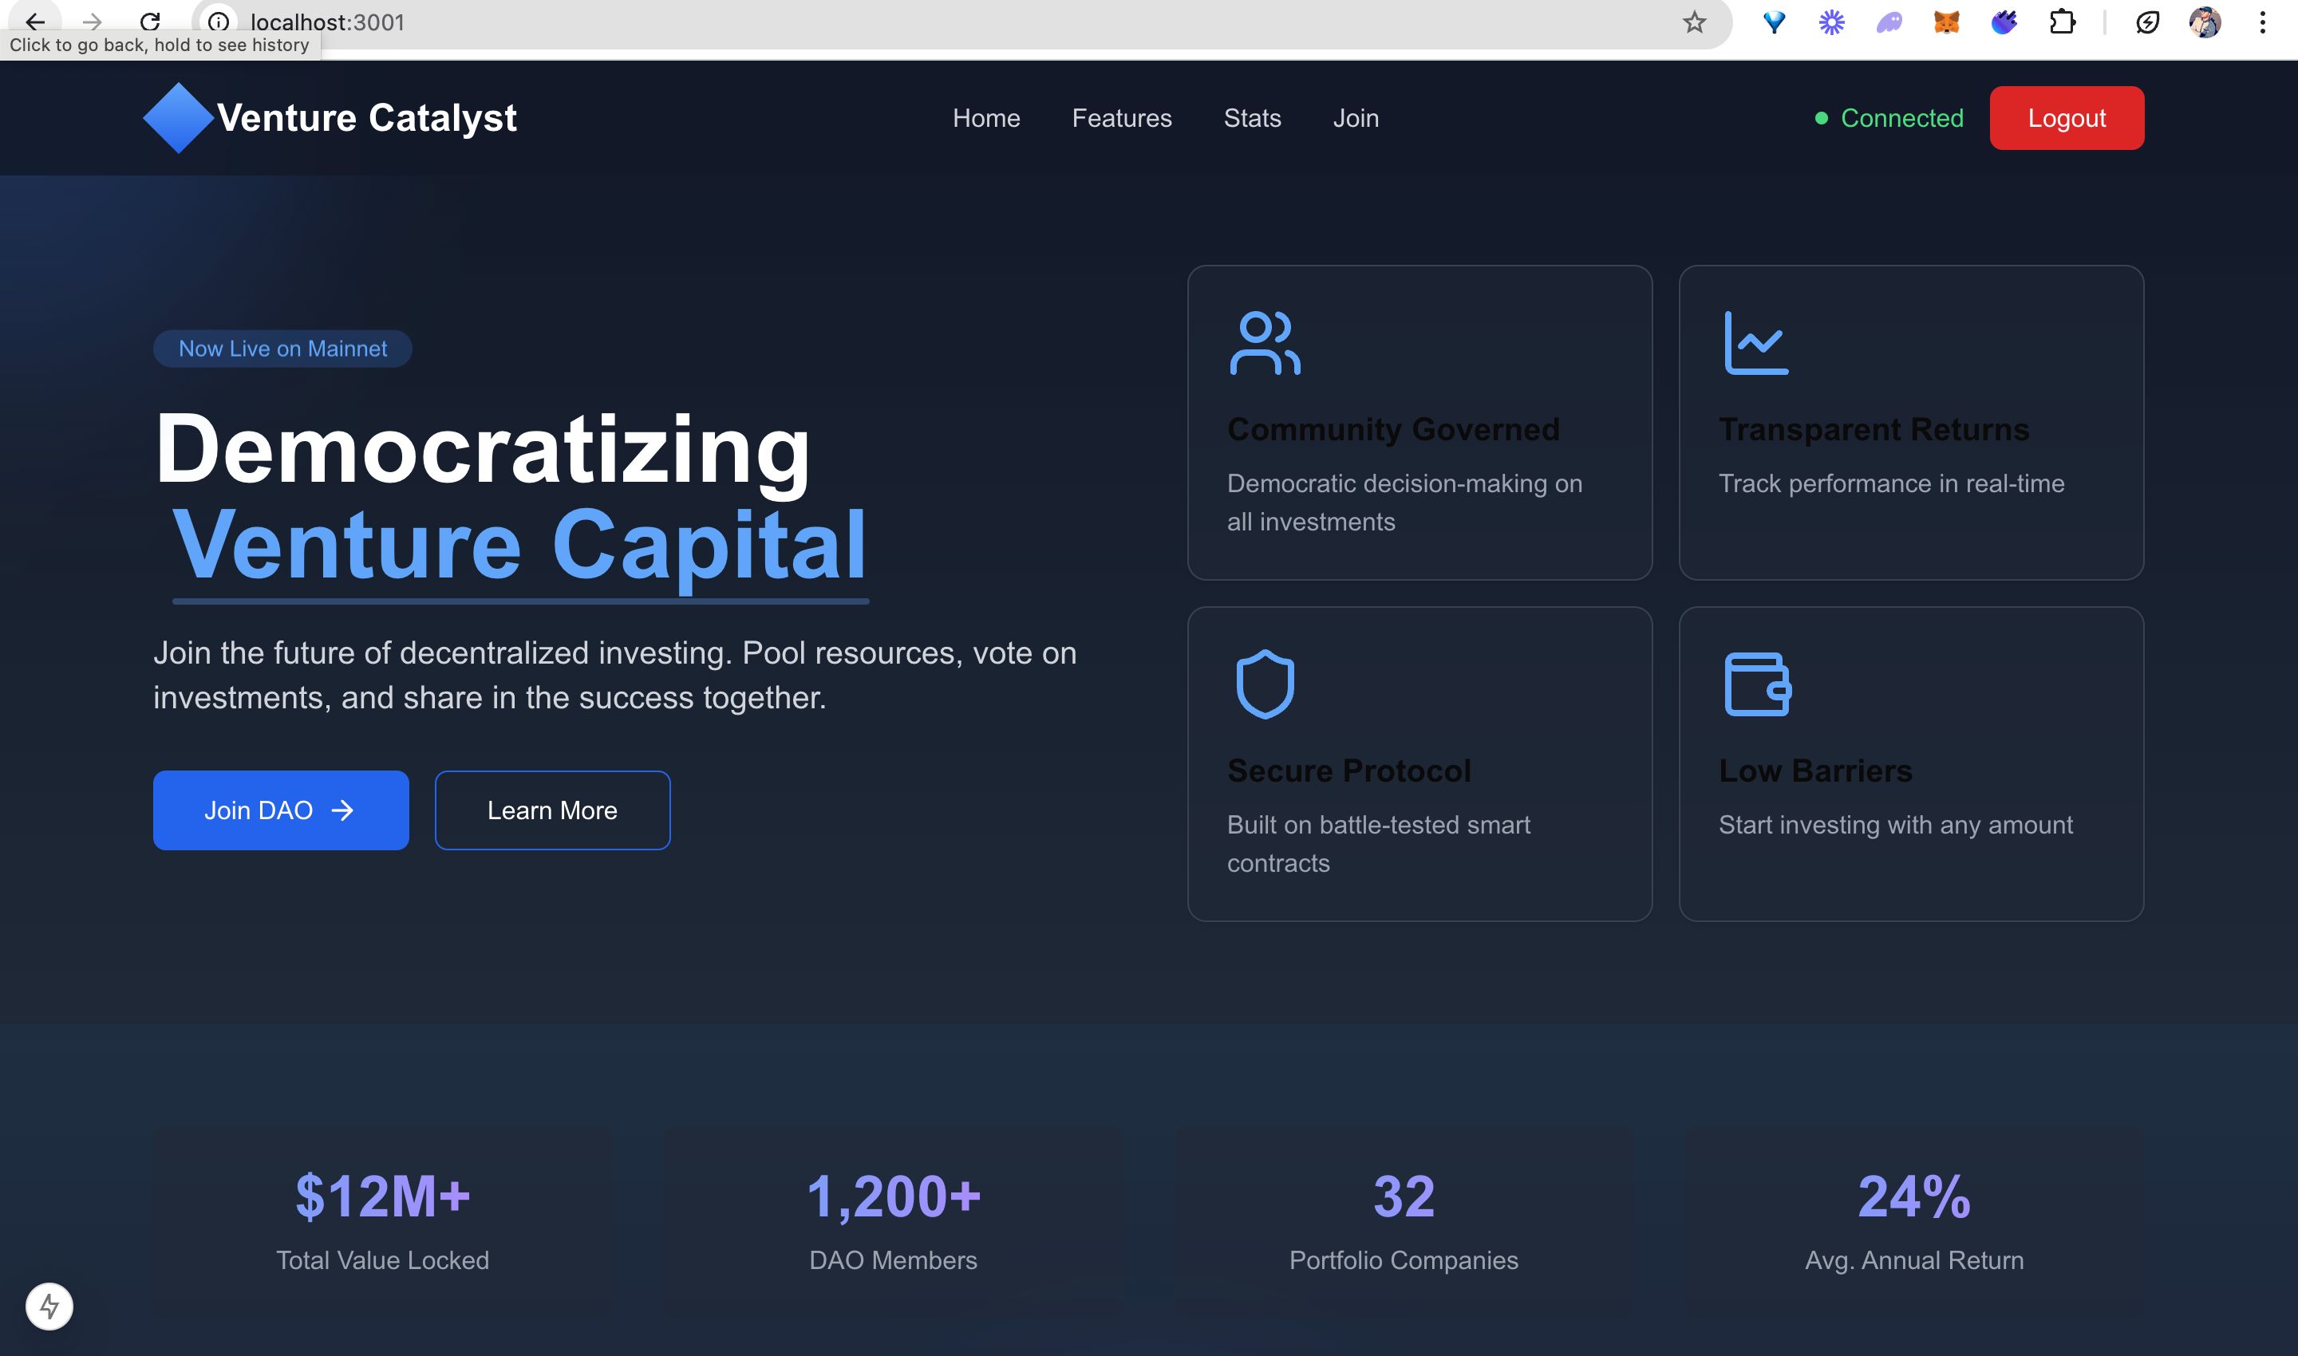
Task: Open the MetaMask fox extension
Action: [x=1946, y=22]
